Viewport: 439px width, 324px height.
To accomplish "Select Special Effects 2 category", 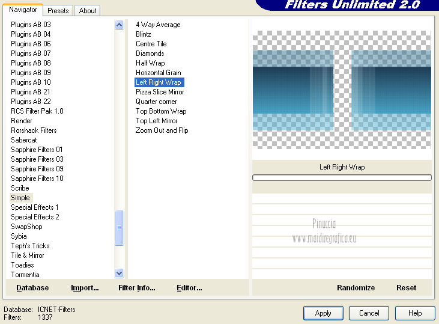I will [35, 217].
